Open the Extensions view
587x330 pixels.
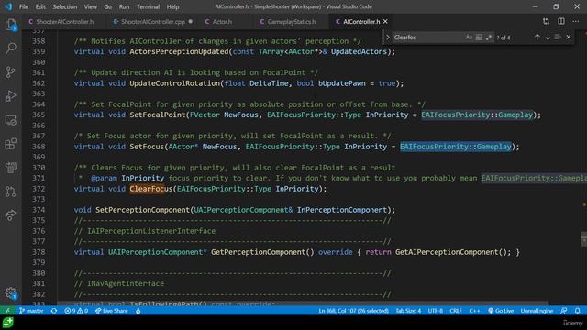[x=11, y=144]
